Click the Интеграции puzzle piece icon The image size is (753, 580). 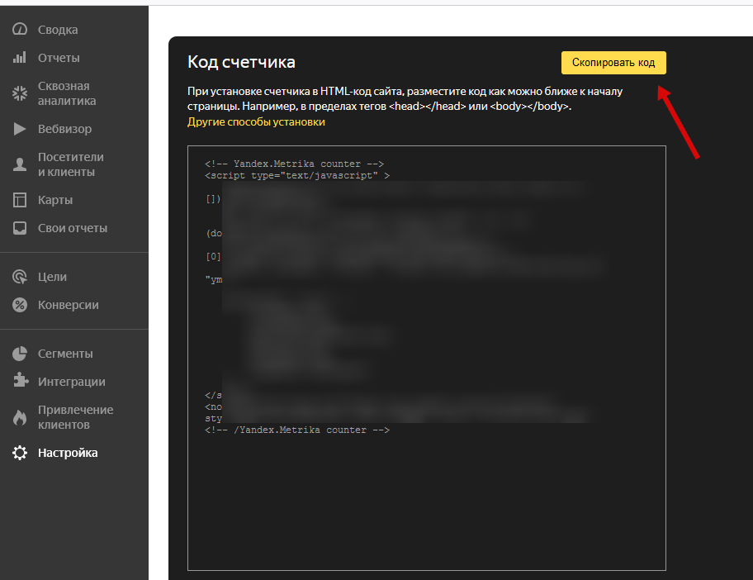(x=20, y=382)
